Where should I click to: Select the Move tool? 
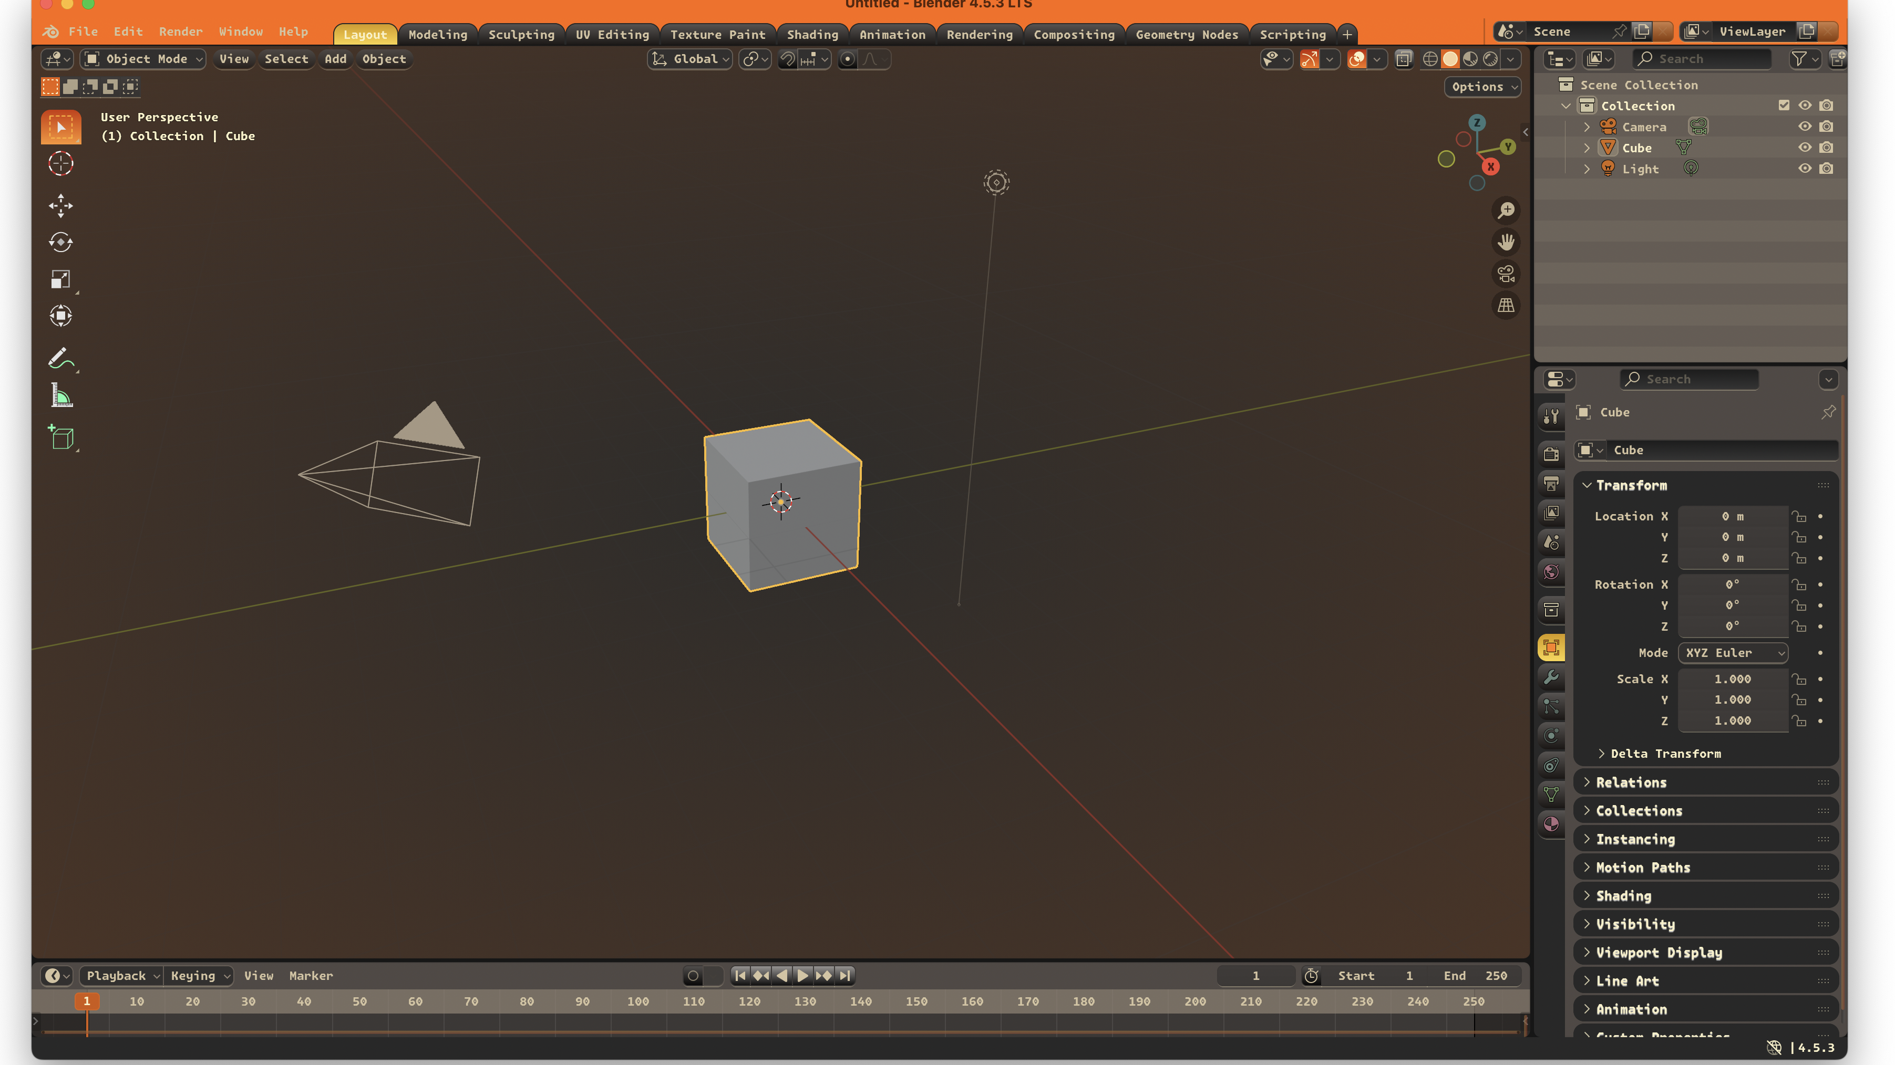(60, 206)
